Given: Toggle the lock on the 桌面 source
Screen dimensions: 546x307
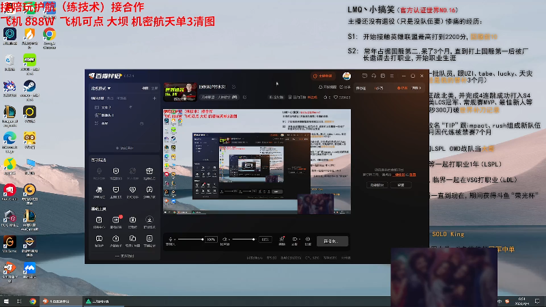Looking at the screenshot, I should (142, 123).
